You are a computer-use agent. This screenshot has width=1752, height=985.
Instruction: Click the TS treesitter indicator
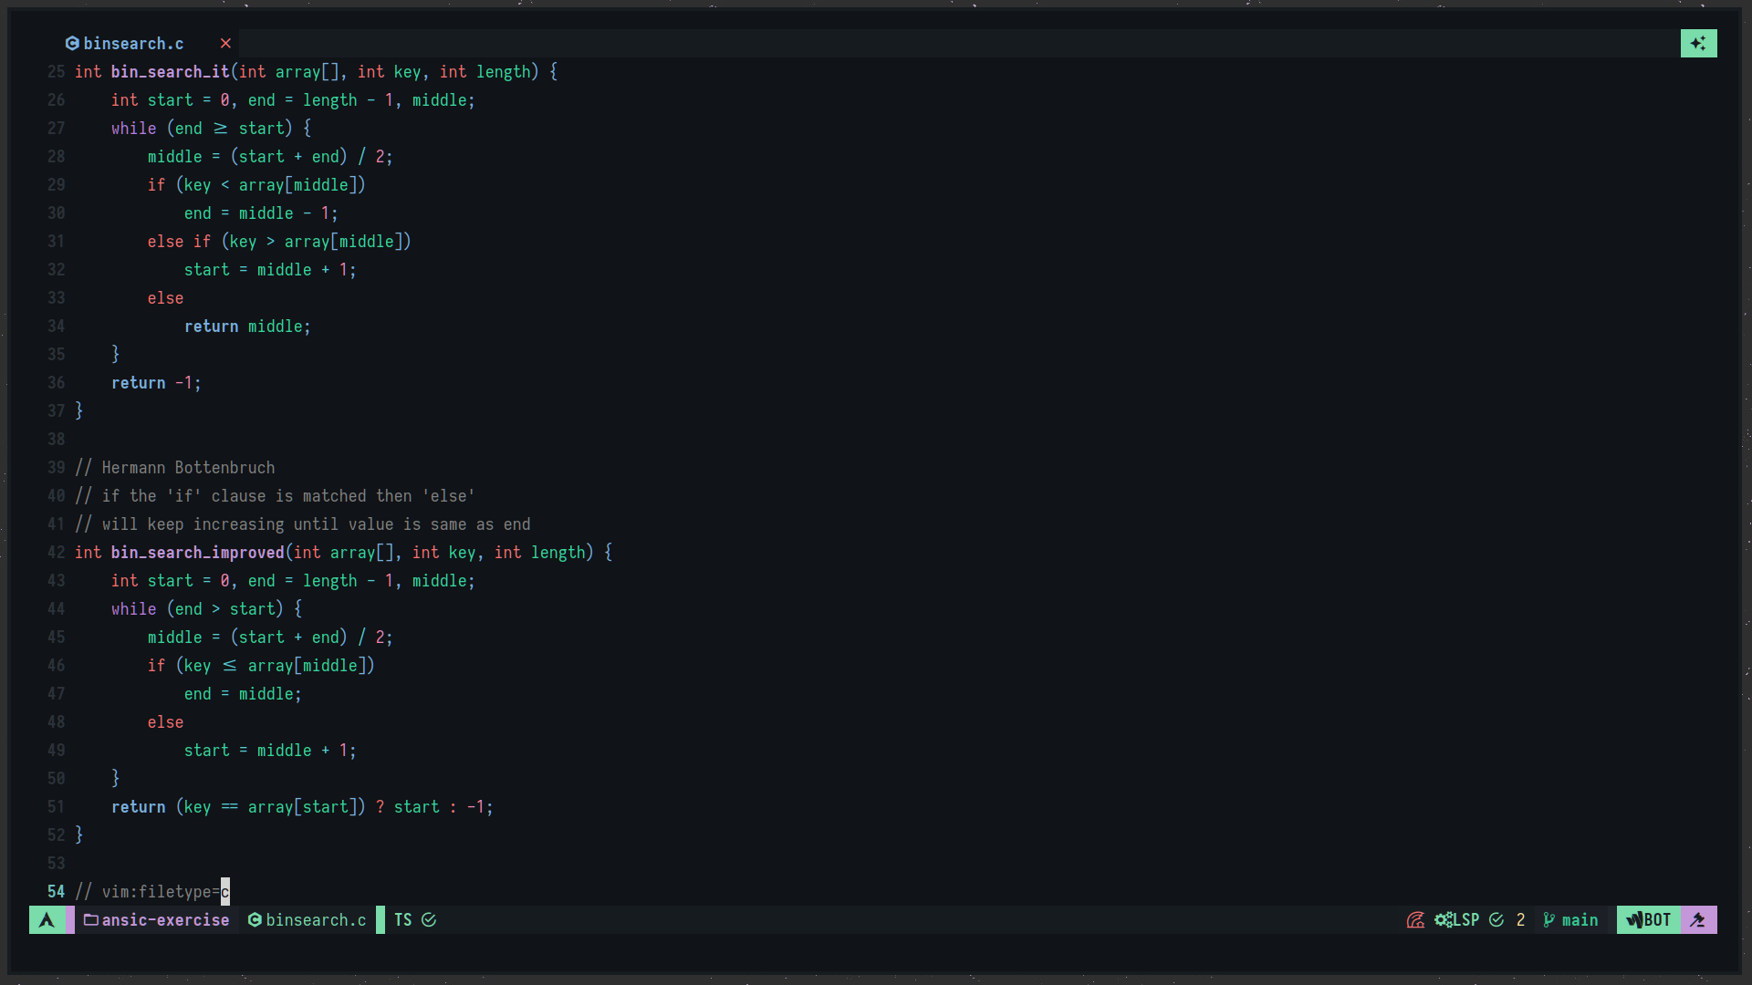click(x=403, y=919)
